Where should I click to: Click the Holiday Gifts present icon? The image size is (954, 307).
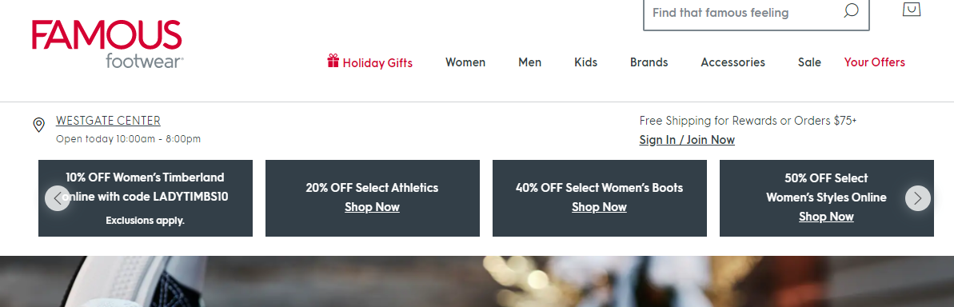tap(333, 61)
